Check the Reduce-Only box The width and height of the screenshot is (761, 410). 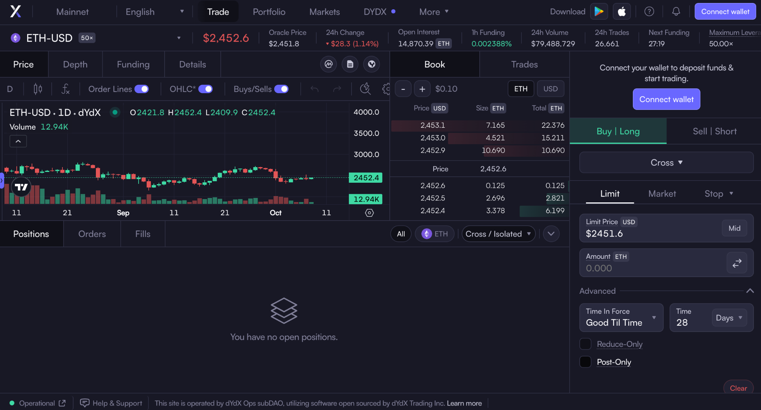coord(585,344)
